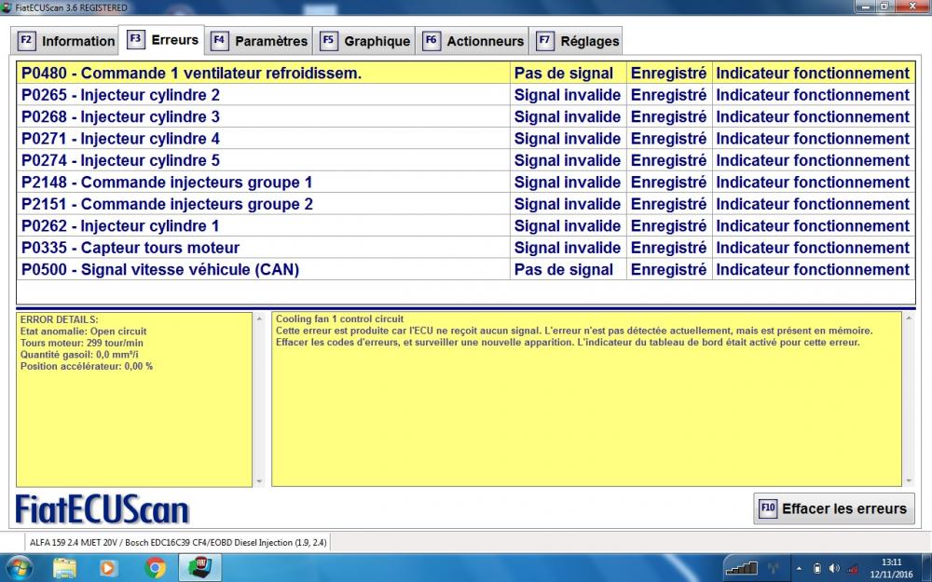This screenshot has width=932, height=582.
Task: Open the volume tray icon
Action: pos(834,569)
